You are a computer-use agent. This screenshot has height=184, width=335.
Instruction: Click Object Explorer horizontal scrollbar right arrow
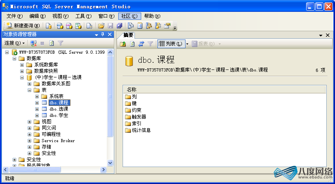103,170
